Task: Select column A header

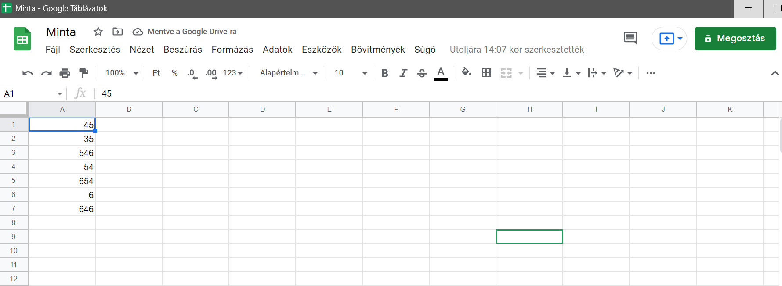Action: pos(62,109)
